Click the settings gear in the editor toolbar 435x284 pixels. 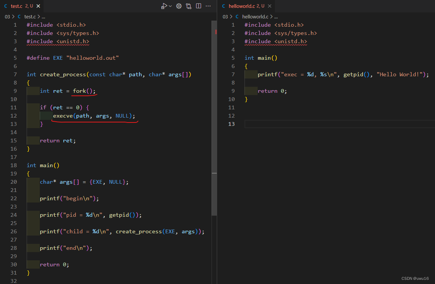coord(179,6)
